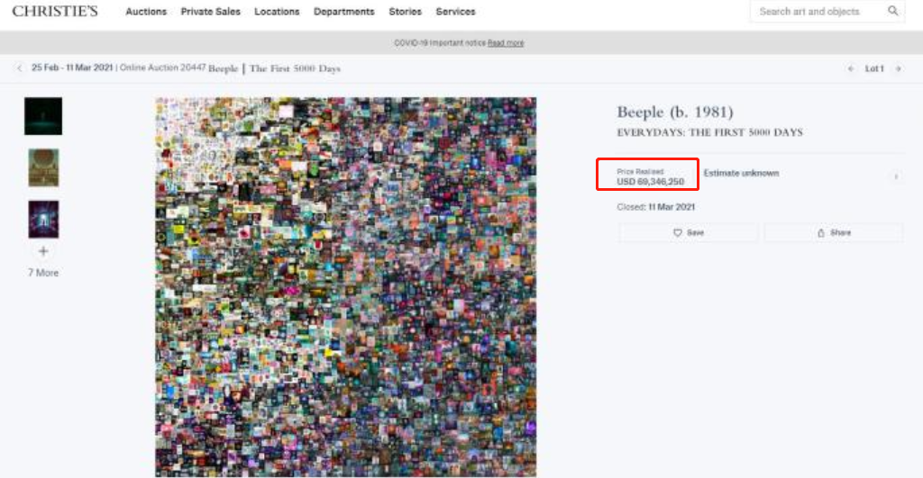923x478 pixels.
Task: Click the Closed: 11 Mar 2021 text
Action: pyautogui.click(x=656, y=207)
